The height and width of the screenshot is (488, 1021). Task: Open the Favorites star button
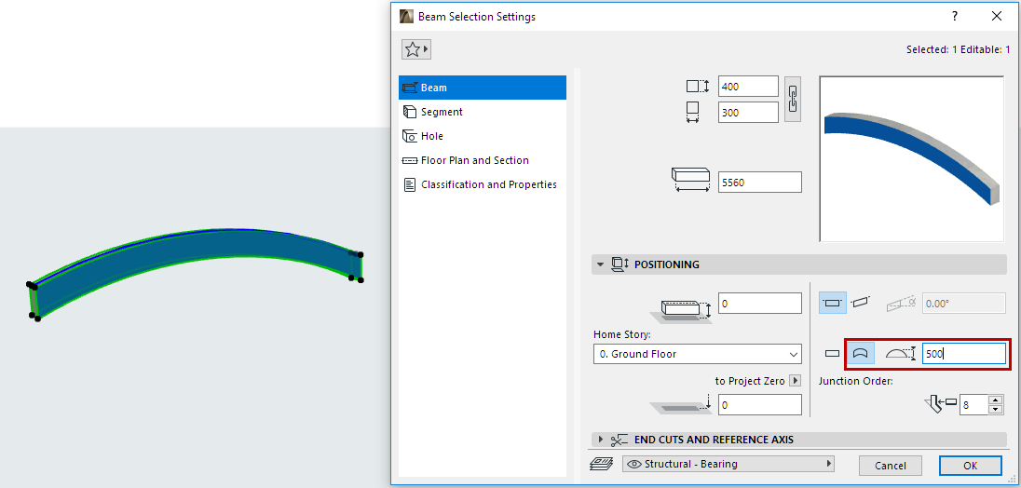click(x=416, y=49)
